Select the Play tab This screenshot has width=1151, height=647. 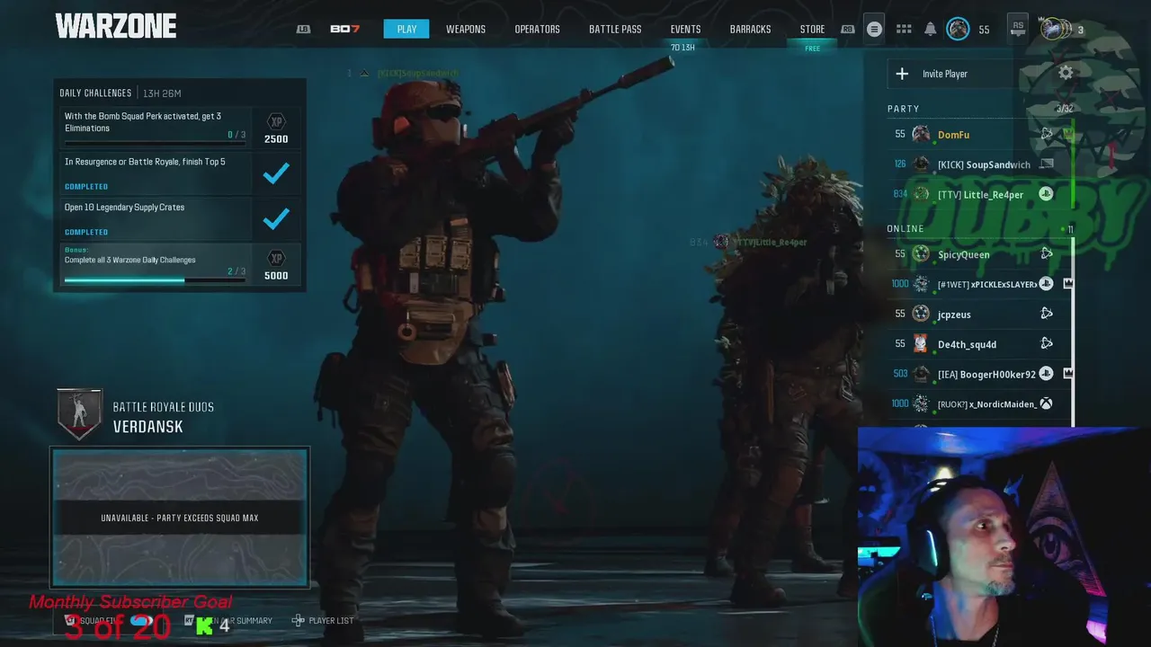coord(406,30)
